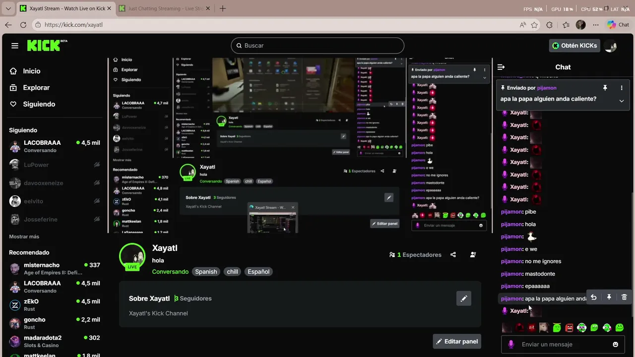Image resolution: width=635 pixels, height=357 pixels.
Task: Open the pinned message three-dot options
Action: [x=622, y=88]
